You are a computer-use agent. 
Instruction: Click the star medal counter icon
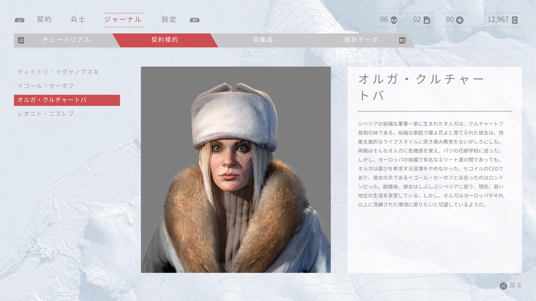(460, 20)
